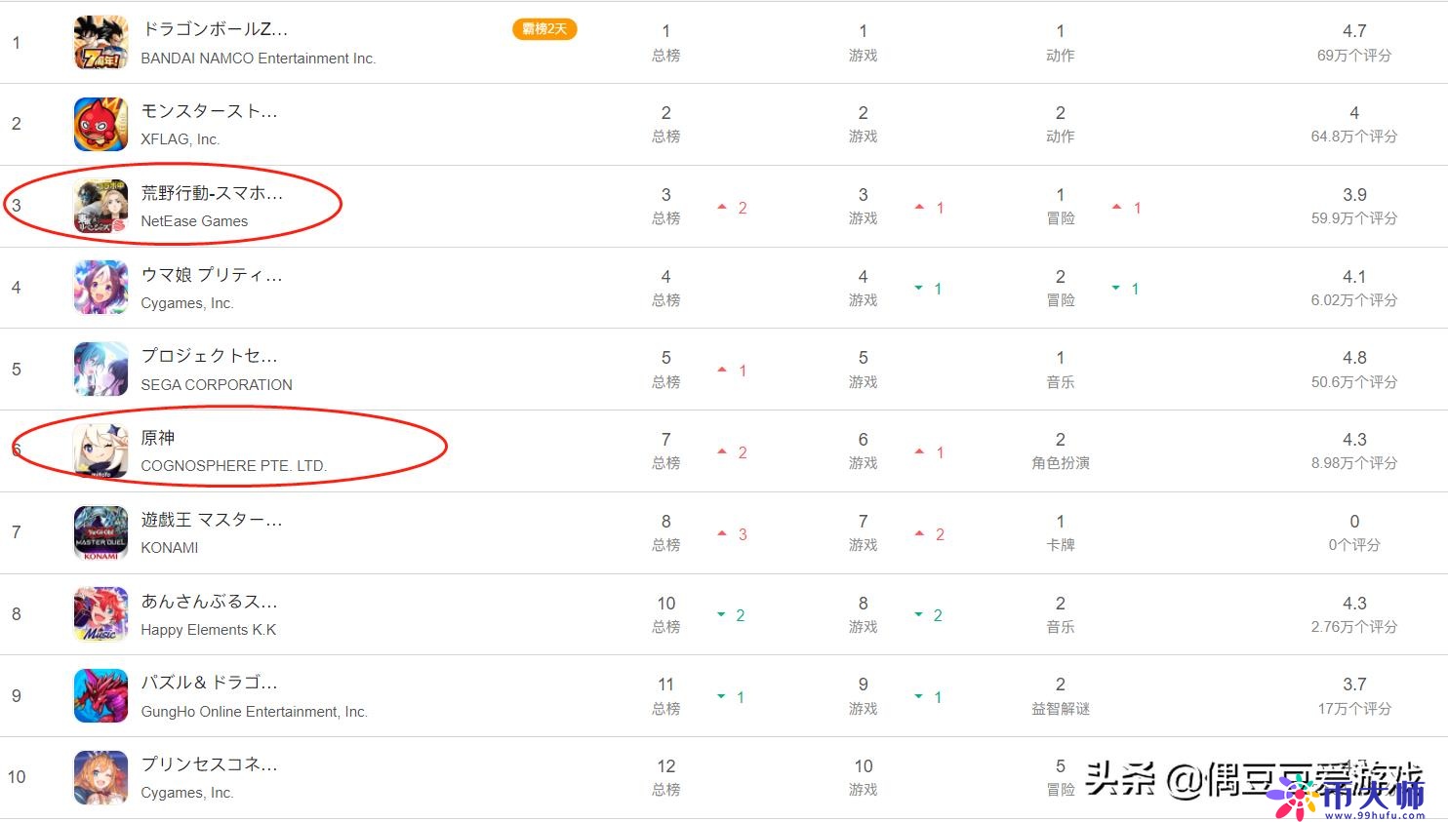Click 冒险 category in NetEase Games row
This screenshot has width=1448, height=822.
coord(1061,218)
